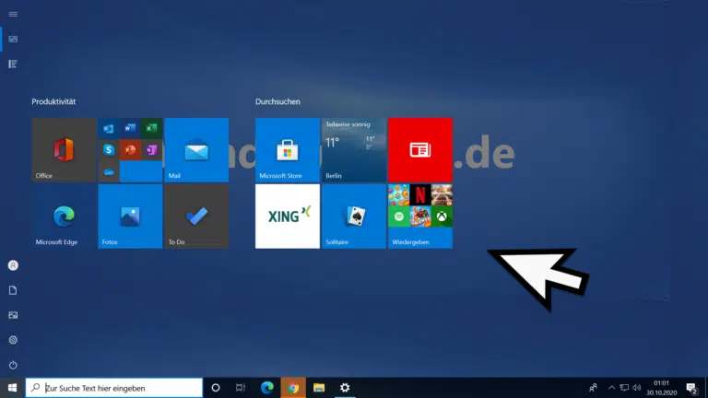Image resolution: width=708 pixels, height=398 pixels.
Task: Launch Excel from the Office apps tile
Action: point(151,129)
